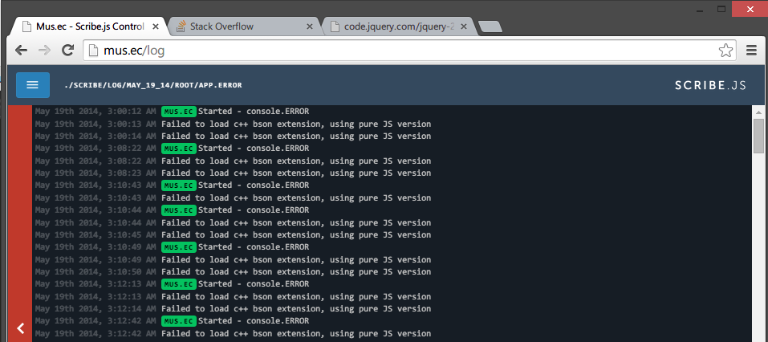Click the scrollbar up arrow

[758, 112]
